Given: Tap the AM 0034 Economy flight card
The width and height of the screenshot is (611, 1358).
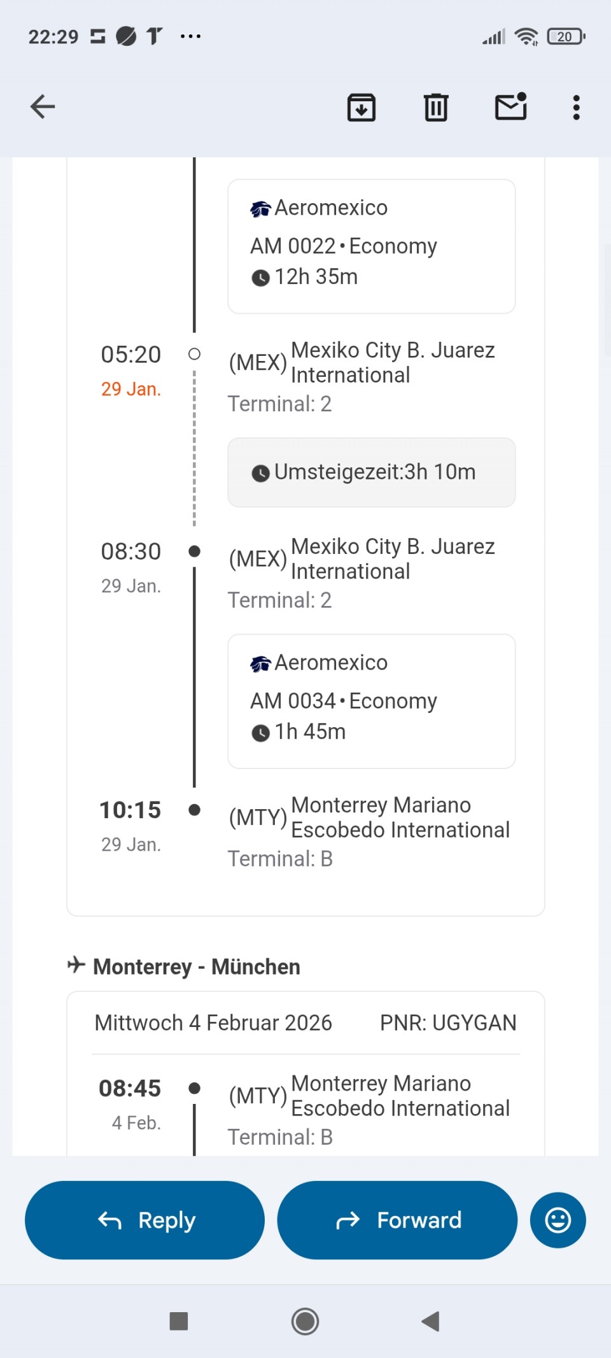Looking at the screenshot, I should pos(371,701).
